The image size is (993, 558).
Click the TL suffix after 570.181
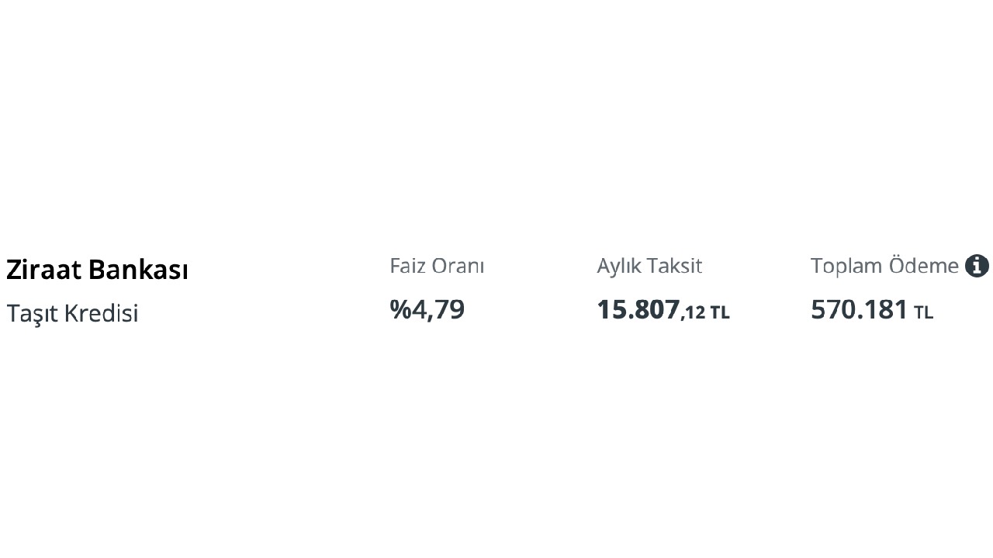point(923,313)
